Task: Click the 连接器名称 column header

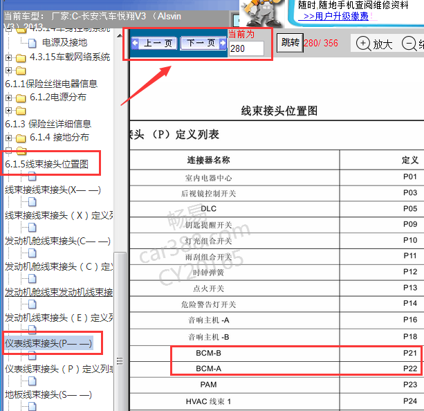Action: [x=208, y=160]
